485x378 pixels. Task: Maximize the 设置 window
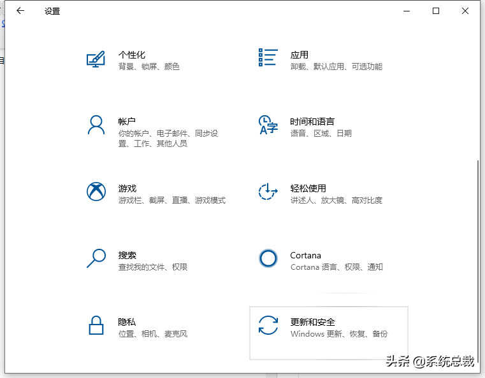(436, 11)
